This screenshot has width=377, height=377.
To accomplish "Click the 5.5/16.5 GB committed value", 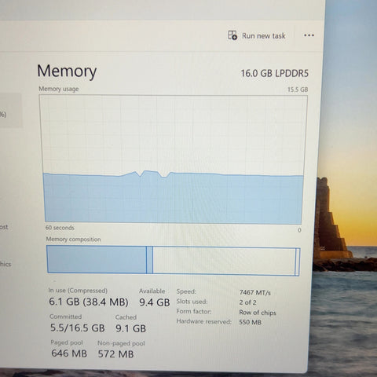I will (78, 328).
